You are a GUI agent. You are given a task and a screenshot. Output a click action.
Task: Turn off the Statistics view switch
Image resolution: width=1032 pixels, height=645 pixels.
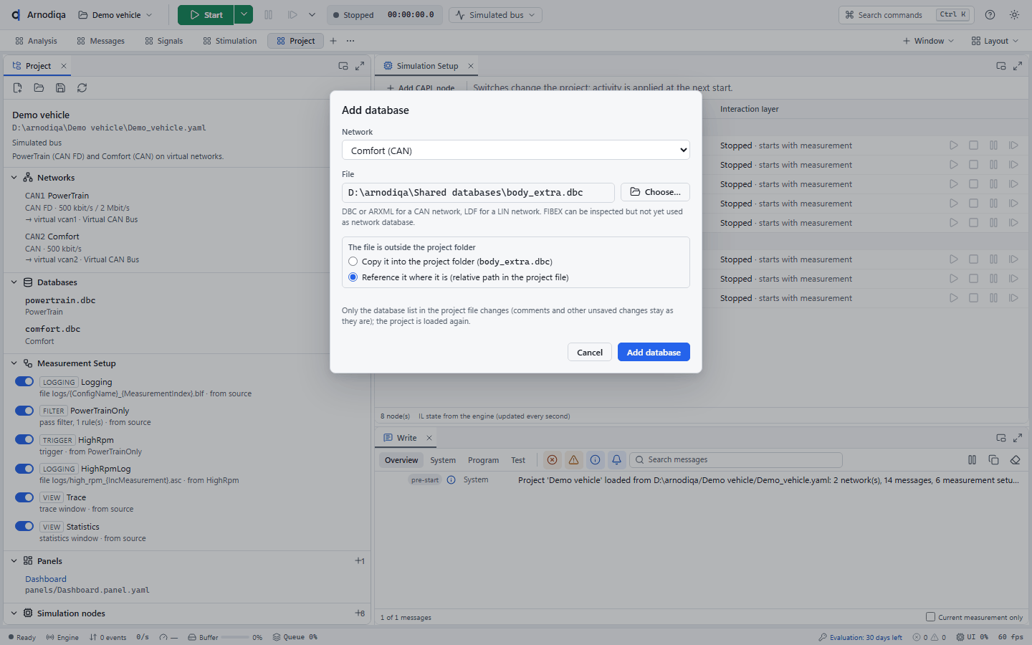pos(24,527)
